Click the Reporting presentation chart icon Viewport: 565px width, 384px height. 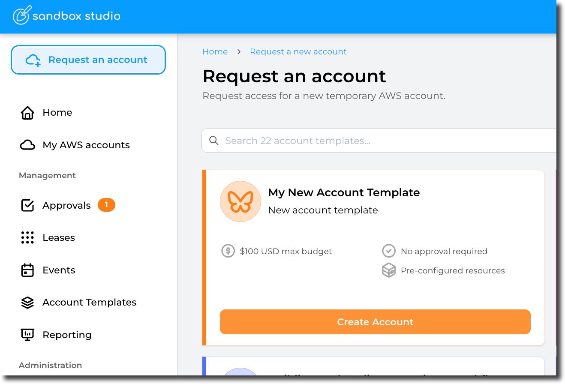[x=27, y=335]
